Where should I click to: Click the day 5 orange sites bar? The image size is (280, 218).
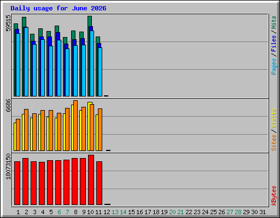pos(51,130)
